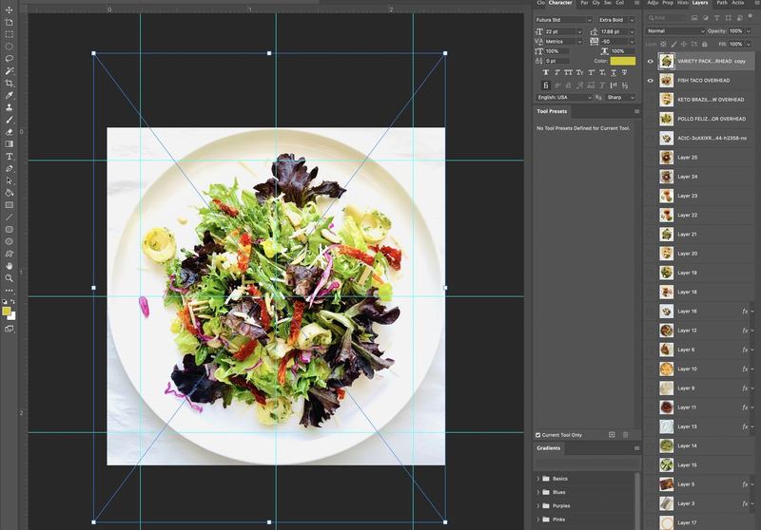Choose the Zoom tool magnifier
The image size is (761, 530).
point(10,278)
